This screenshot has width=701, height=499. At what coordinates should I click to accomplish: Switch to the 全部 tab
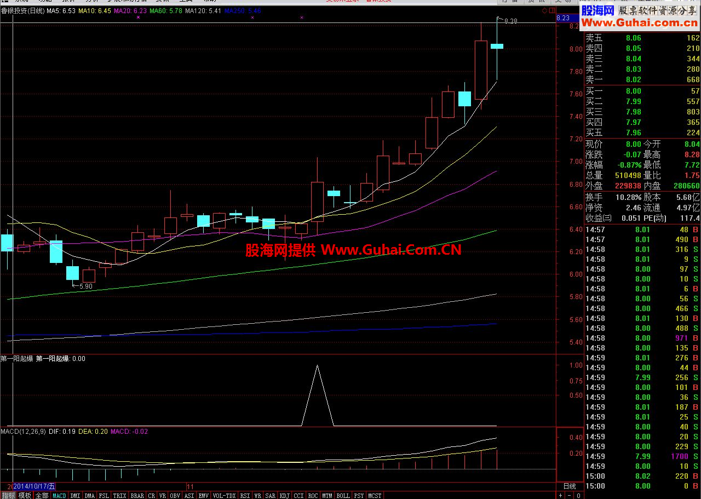(x=42, y=495)
